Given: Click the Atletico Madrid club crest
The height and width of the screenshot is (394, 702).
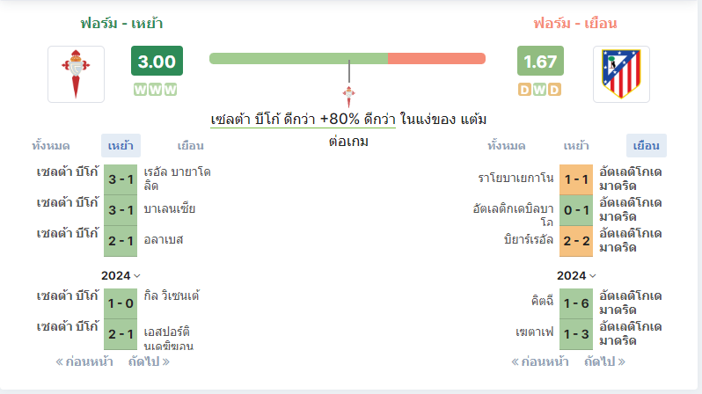Looking at the screenshot, I should click(621, 75).
